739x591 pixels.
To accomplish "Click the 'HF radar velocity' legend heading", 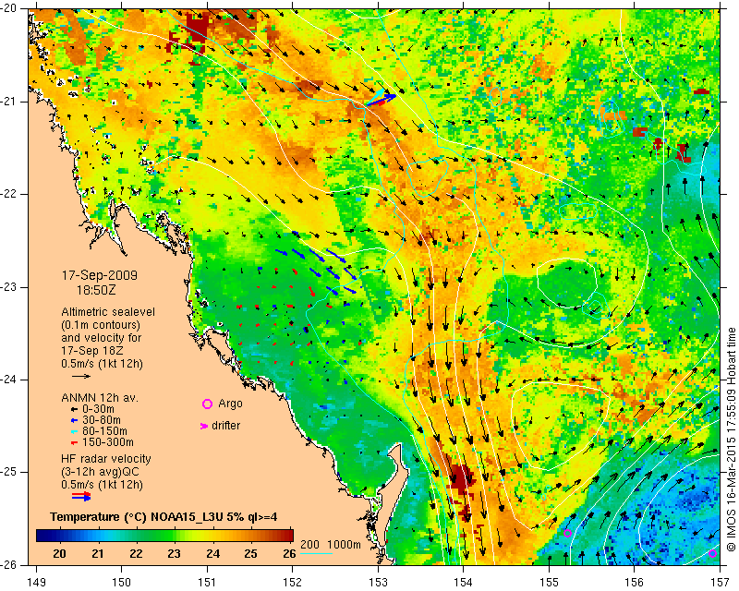I will click(x=106, y=459).
